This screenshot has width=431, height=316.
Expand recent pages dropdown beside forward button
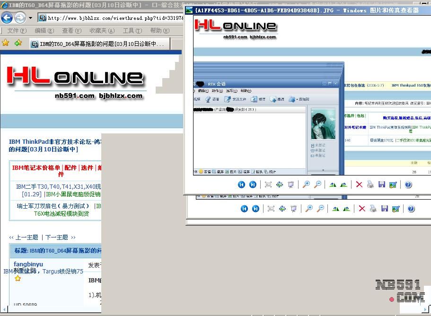[30, 18]
